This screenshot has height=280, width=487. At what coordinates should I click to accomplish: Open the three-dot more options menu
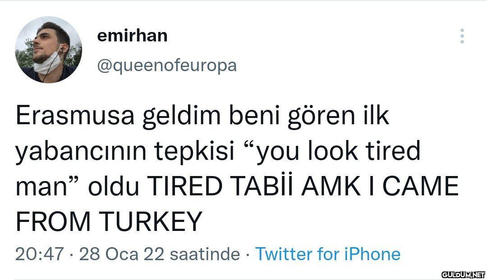pos(462,36)
